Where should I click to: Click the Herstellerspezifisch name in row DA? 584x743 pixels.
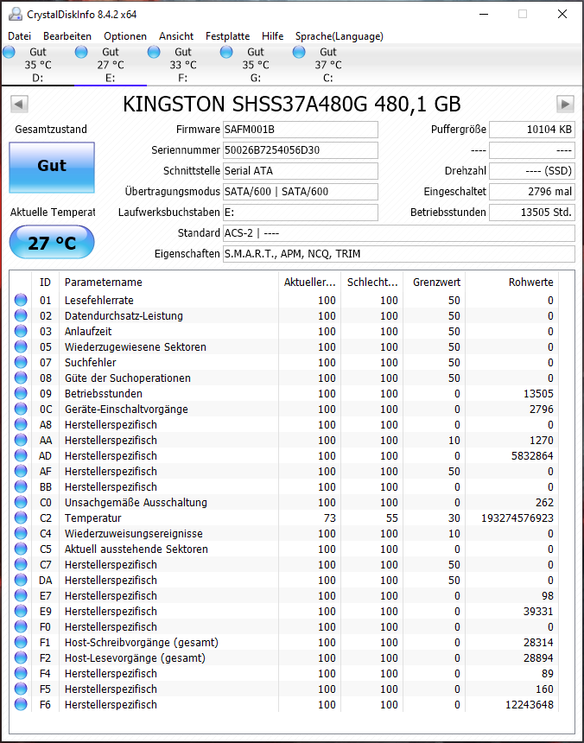(x=111, y=580)
